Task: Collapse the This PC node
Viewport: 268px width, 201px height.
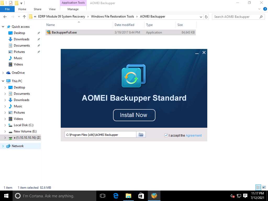Action: tap(3, 81)
